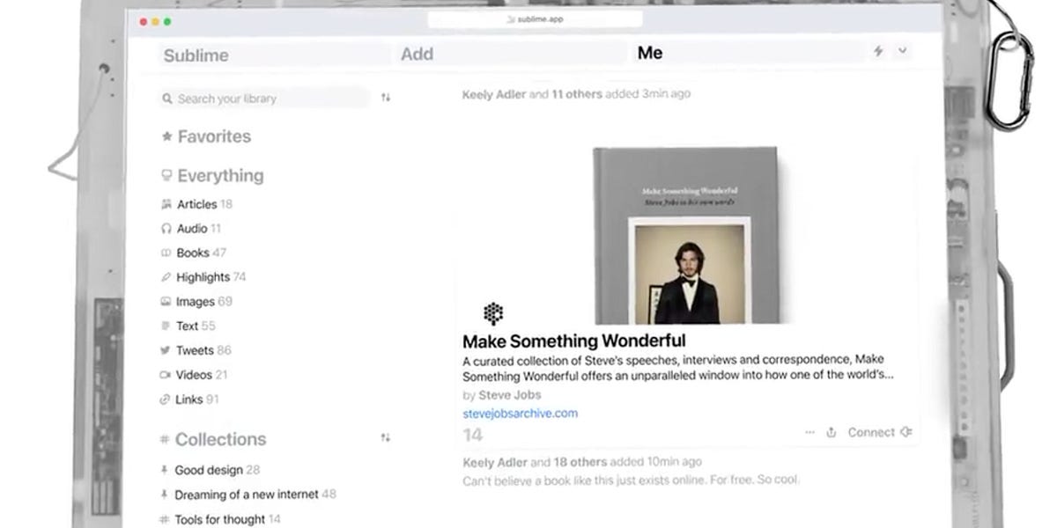Switch to the Me tab
The height and width of the screenshot is (528, 1057).
(x=650, y=53)
